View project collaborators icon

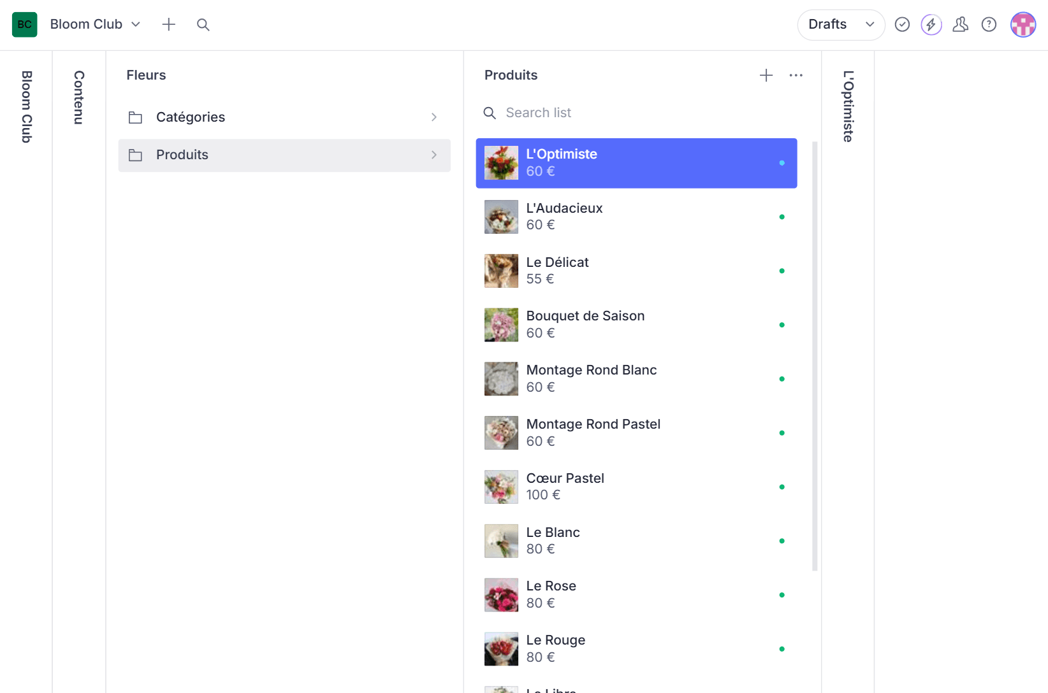[960, 24]
